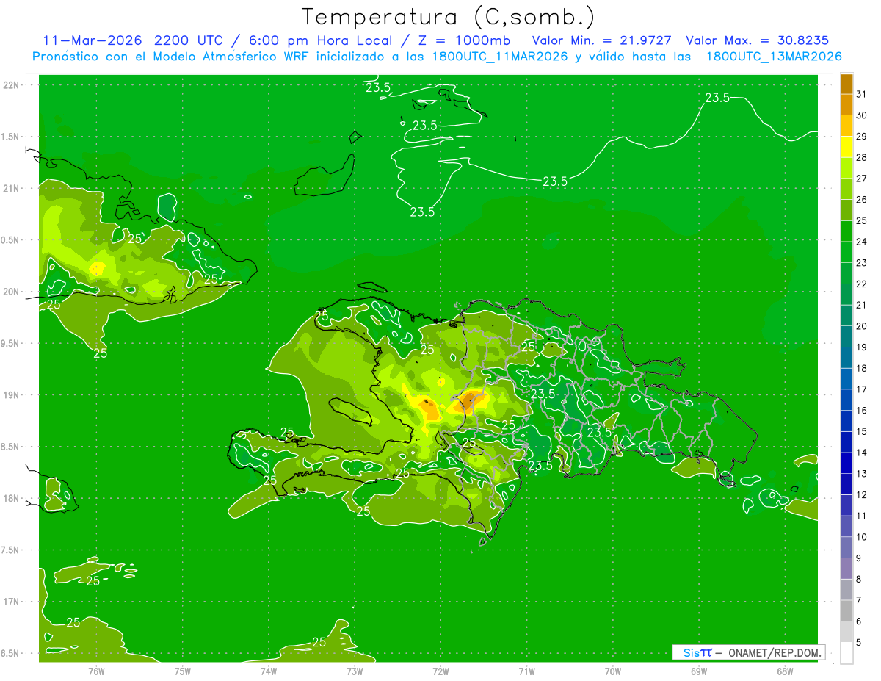
Task: Select the dark blue swatch between 12 and 13
Action: (846, 484)
